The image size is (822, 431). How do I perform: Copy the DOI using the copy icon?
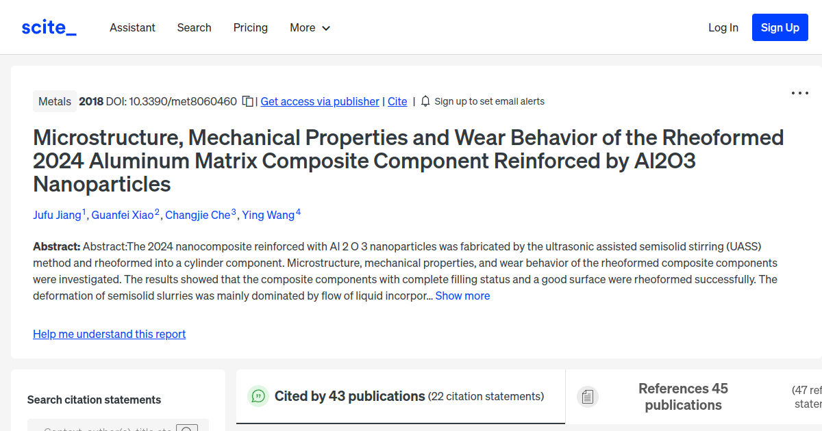pos(247,100)
